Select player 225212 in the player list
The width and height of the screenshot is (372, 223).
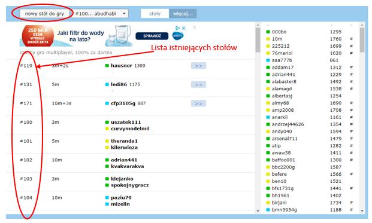[281, 46]
